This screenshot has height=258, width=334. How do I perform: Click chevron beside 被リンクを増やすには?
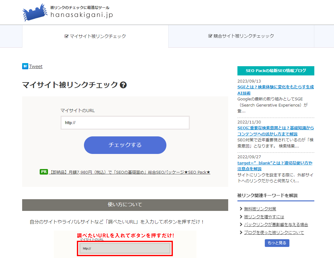(x=241, y=217)
